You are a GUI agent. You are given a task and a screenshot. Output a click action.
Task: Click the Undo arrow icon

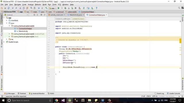(13, 8)
